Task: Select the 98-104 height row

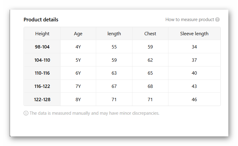Action: 42,47
